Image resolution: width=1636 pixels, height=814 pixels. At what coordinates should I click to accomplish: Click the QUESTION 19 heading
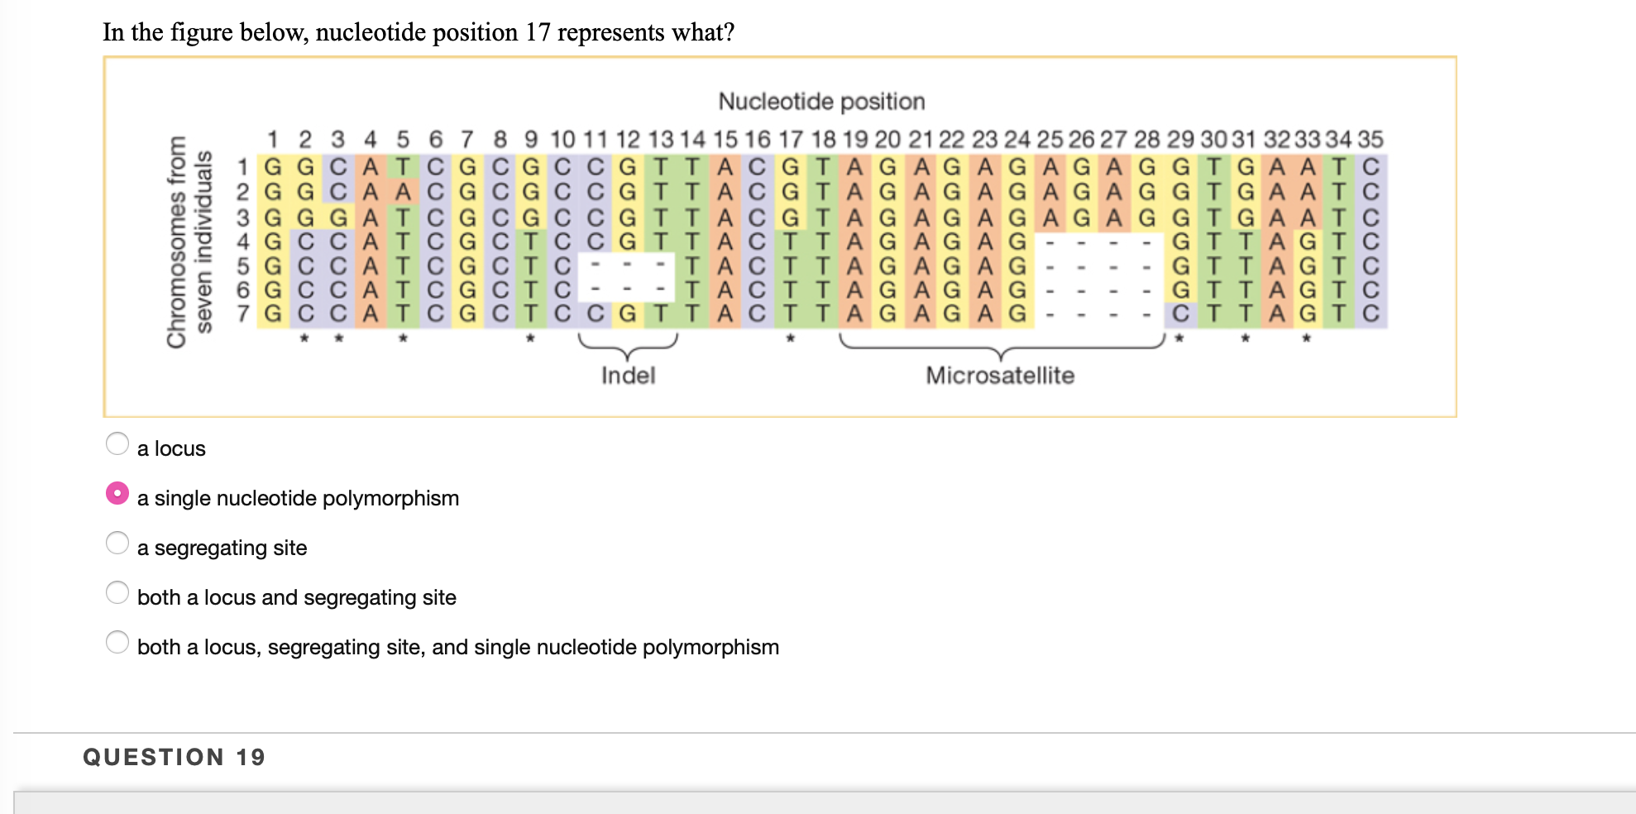tap(174, 757)
